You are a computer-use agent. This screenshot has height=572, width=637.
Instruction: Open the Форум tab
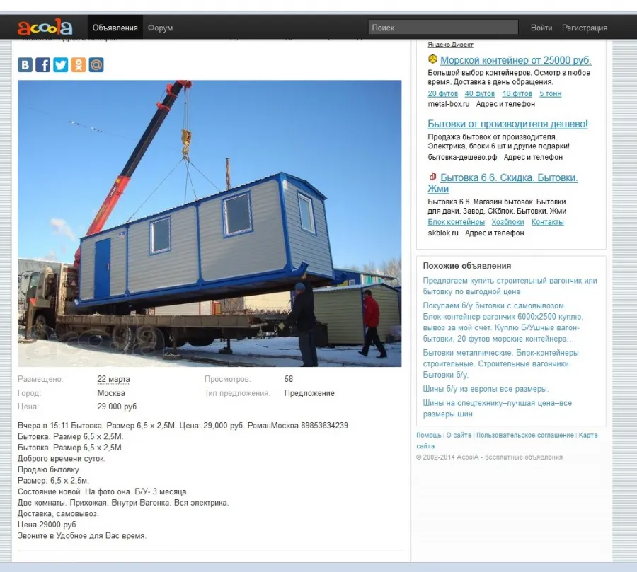(x=160, y=28)
